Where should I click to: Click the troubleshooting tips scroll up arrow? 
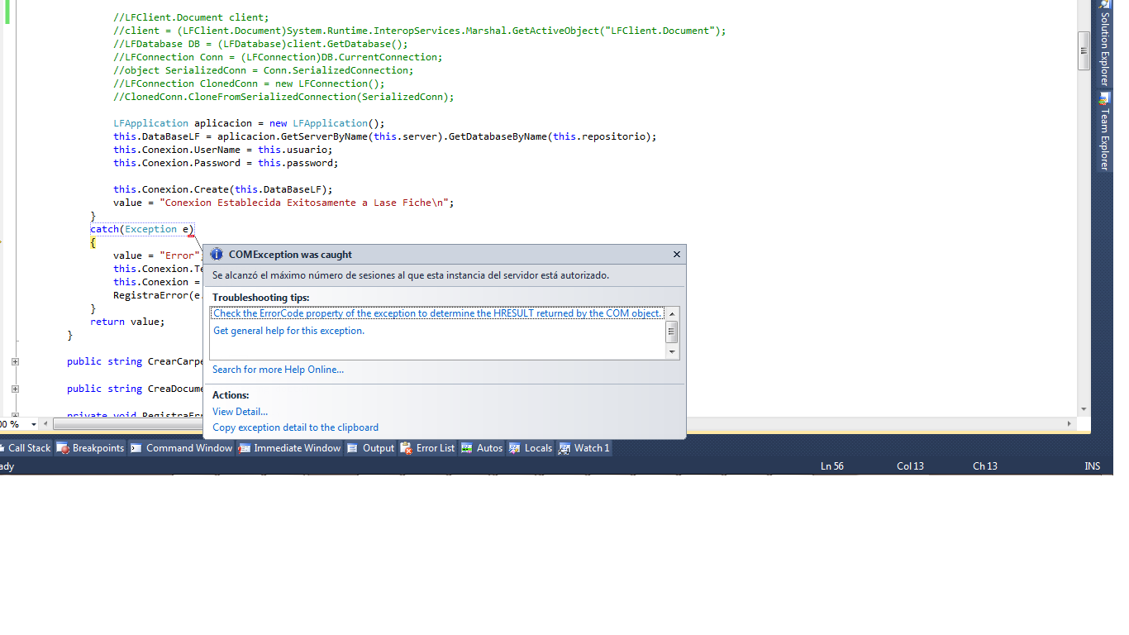[x=672, y=314]
